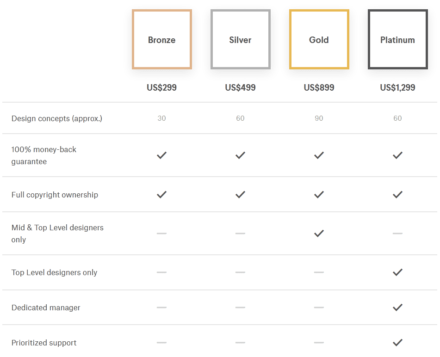The image size is (440, 357).
Task: Click the Platinum Top Level designers checkmark
Action: (x=397, y=272)
